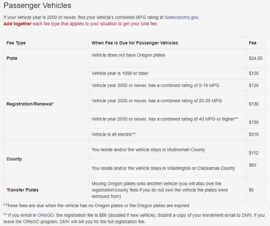270x226 pixels.
Task: Open the fueleconomy.gov link
Action: 181,17
